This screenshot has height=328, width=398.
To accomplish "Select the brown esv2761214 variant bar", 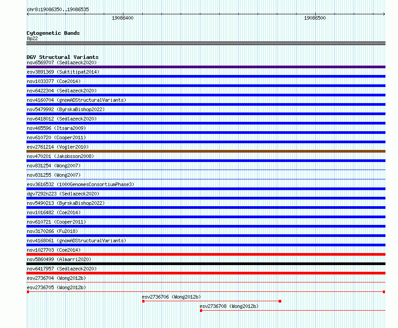I will (x=206, y=151).
